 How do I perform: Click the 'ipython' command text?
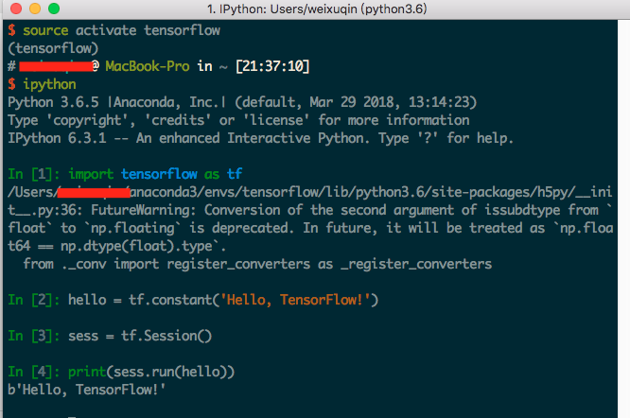[49, 85]
